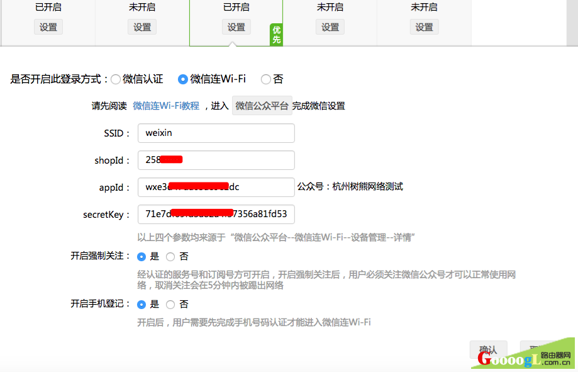Screen dimensions: 578x372
Task: Click the GoooooG 路由器网 watermark logo
Action: 525,359
